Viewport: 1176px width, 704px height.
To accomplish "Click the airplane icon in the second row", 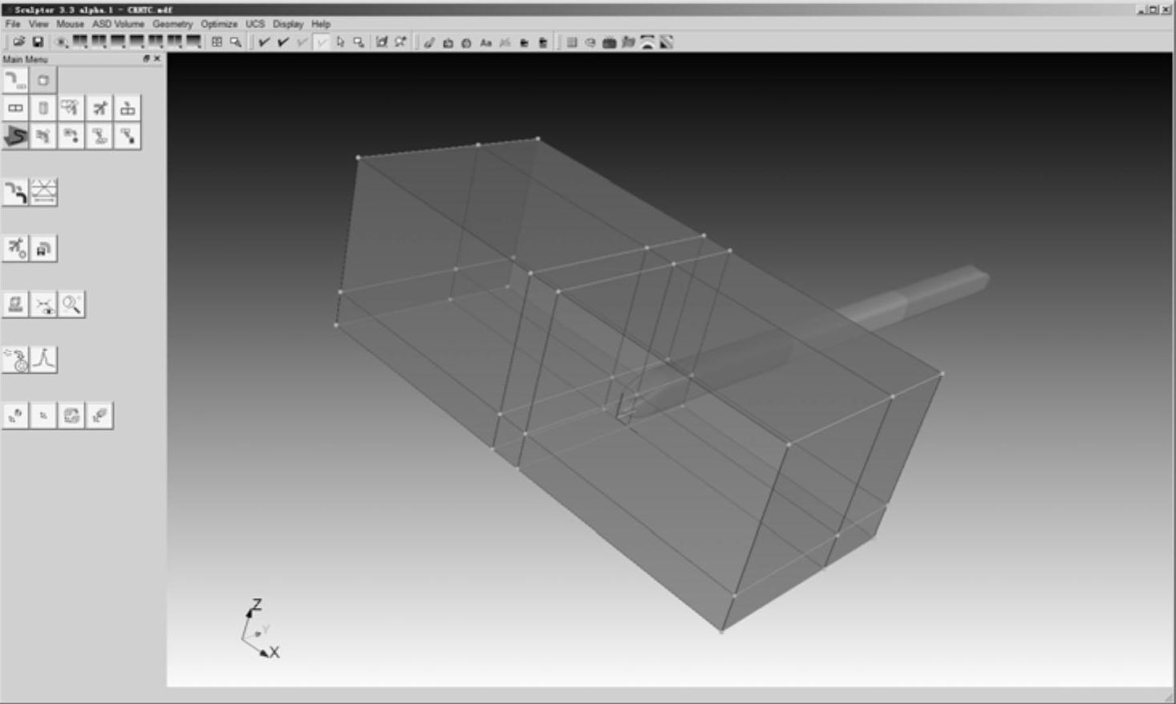I will pyautogui.click(x=99, y=108).
